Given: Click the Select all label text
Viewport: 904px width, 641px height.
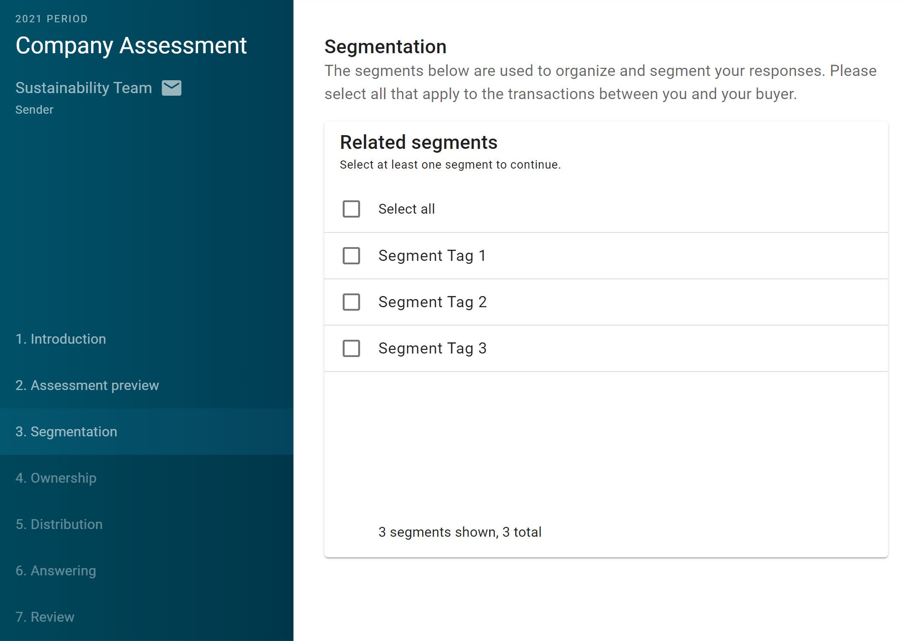Looking at the screenshot, I should coord(406,209).
